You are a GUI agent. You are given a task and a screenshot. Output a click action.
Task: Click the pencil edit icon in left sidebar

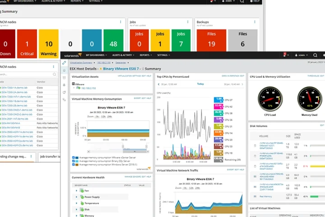pos(65,63)
